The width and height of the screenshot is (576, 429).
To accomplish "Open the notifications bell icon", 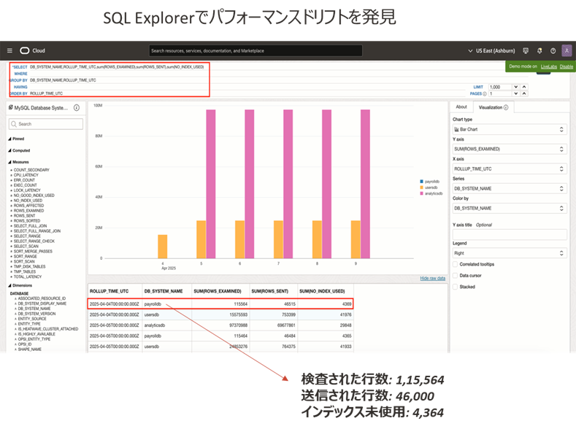I will tap(539, 50).
